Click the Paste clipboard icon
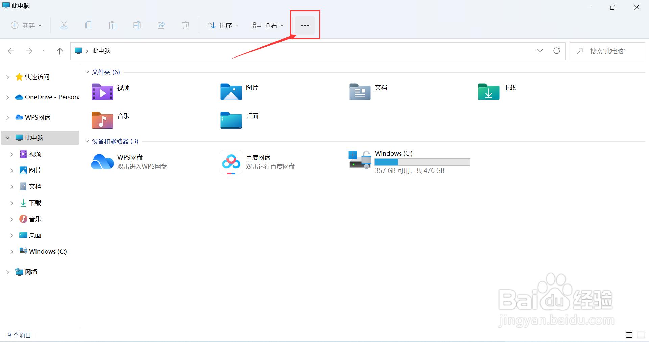This screenshot has width=649, height=342. click(113, 25)
